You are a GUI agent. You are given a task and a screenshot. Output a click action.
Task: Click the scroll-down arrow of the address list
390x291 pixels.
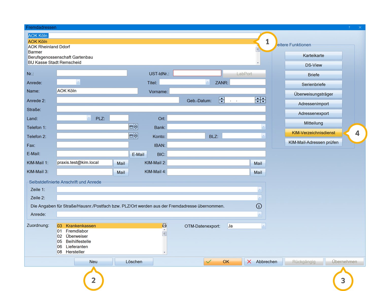[258, 63]
